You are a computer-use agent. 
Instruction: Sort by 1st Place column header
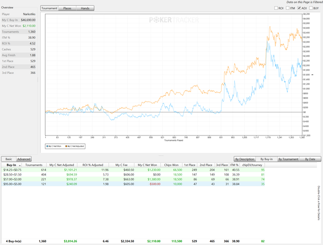[x=190, y=165]
